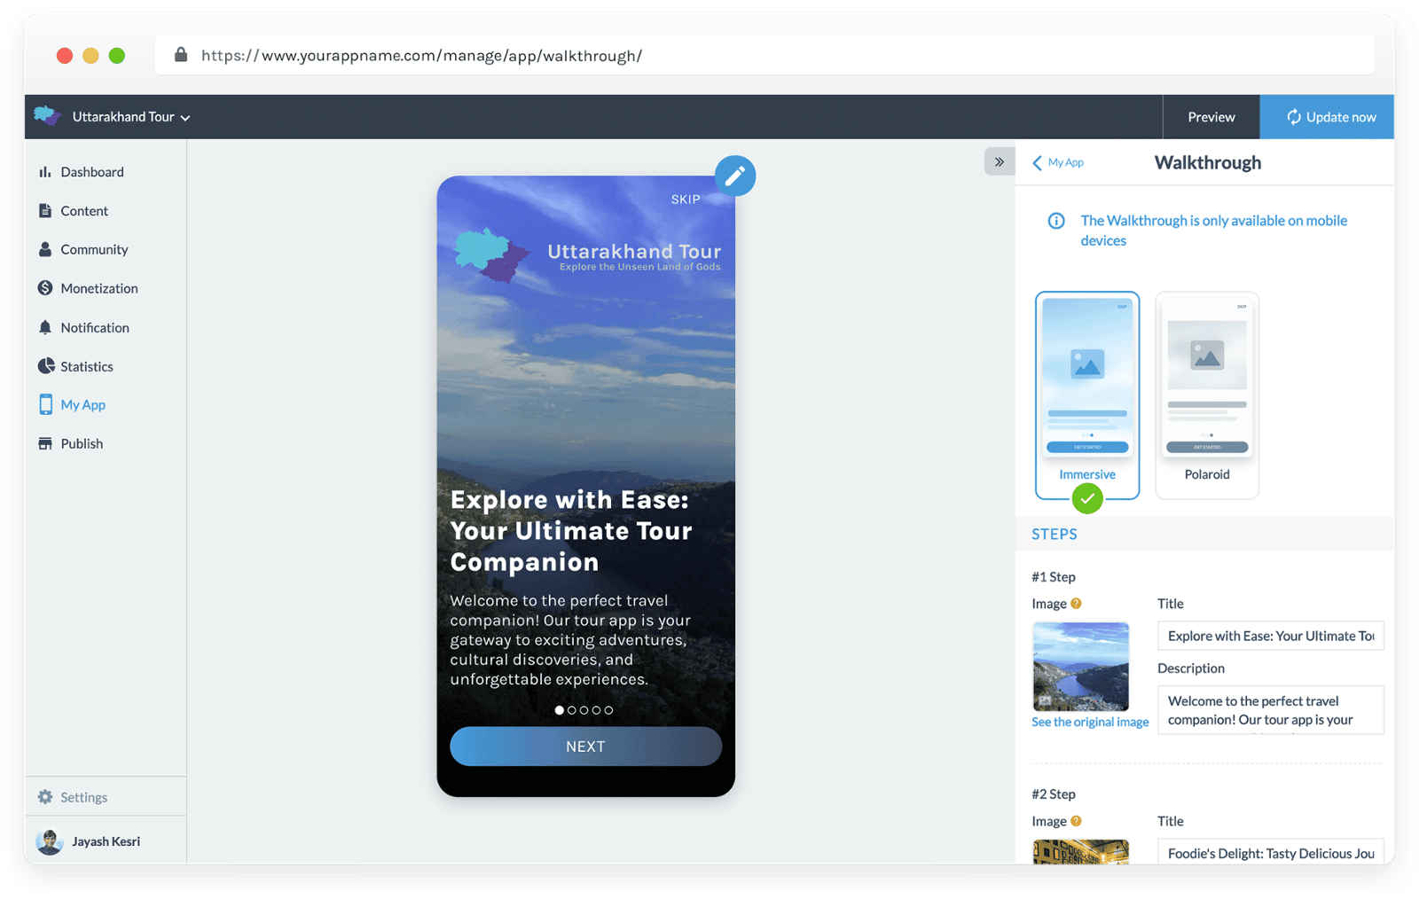Go back to My App via chevron
The image size is (1419, 899).
click(x=1038, y=163)
